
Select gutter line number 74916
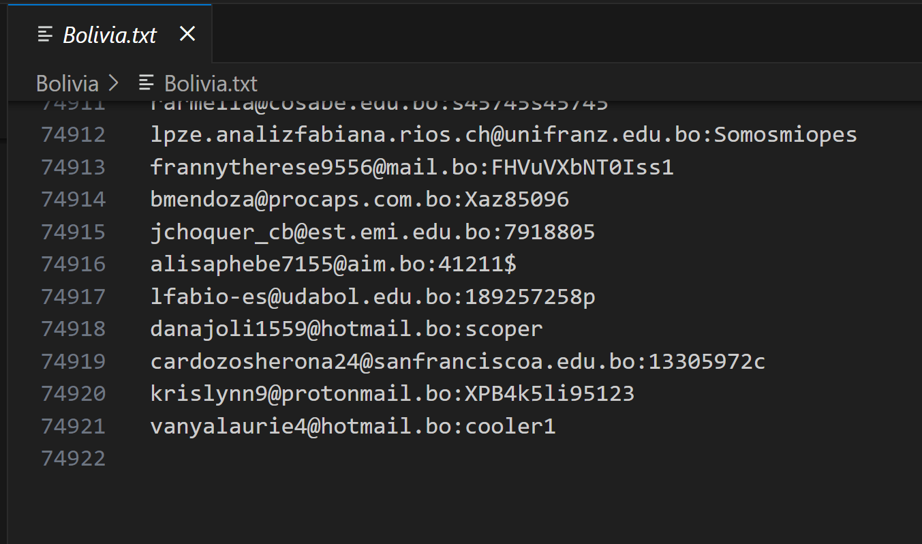tap(74, 264)
